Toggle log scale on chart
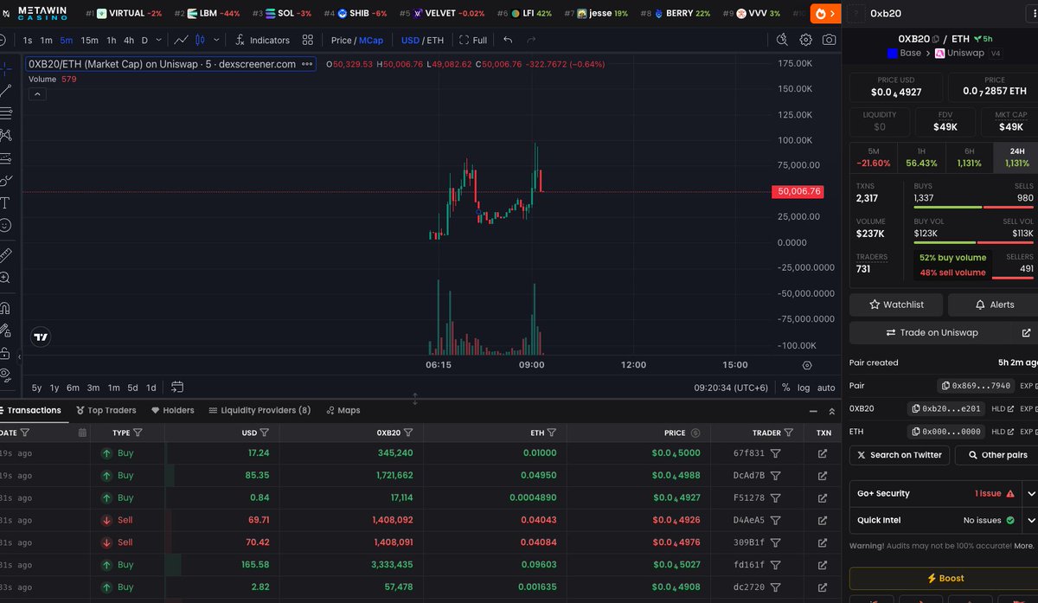 click(x=804, y=388)
